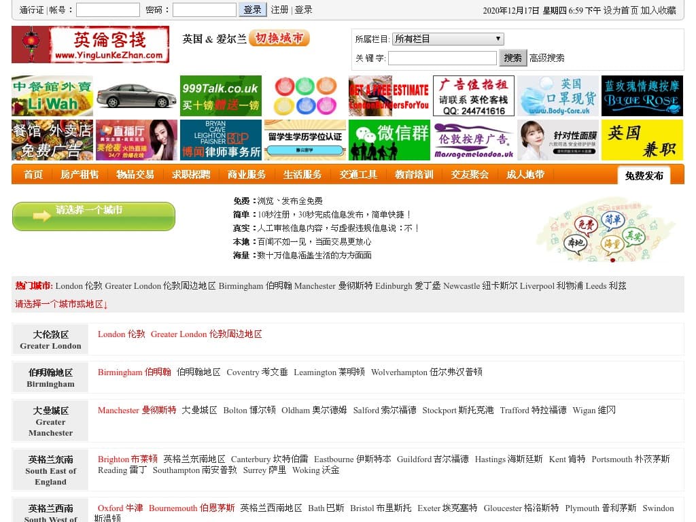The width and height of the screenshot is (696, 522).
Task: Select the Manchester 曼彻斯特 red city link
Action: click(137, 410)
